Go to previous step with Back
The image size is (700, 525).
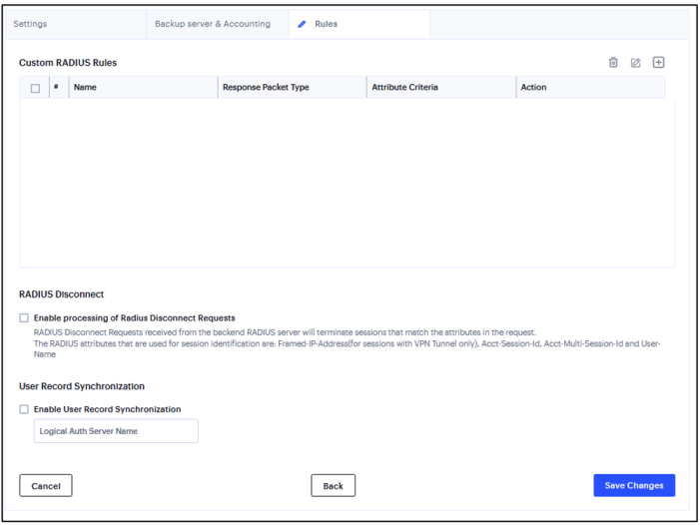(333, 486)
